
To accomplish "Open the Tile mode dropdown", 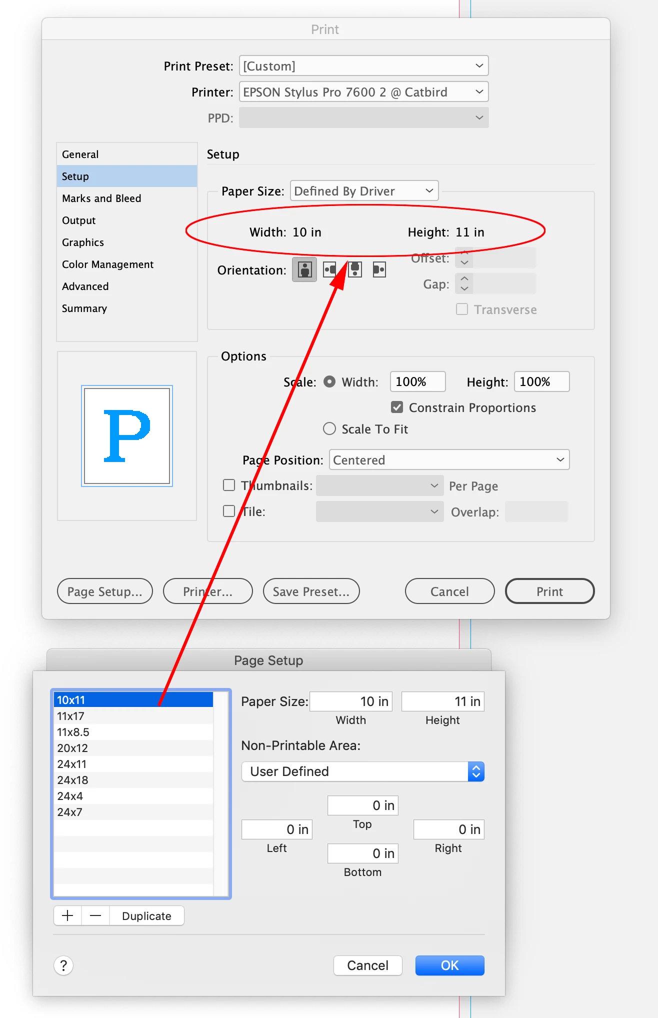I will click(380, 511).
